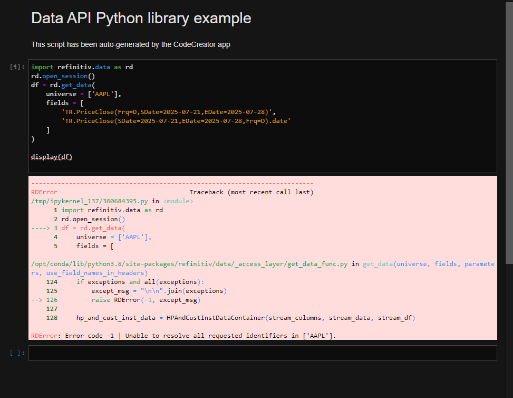Click the 'display(df)' line
Viewport: 513px width, 398px height.
tap(52, 157)
